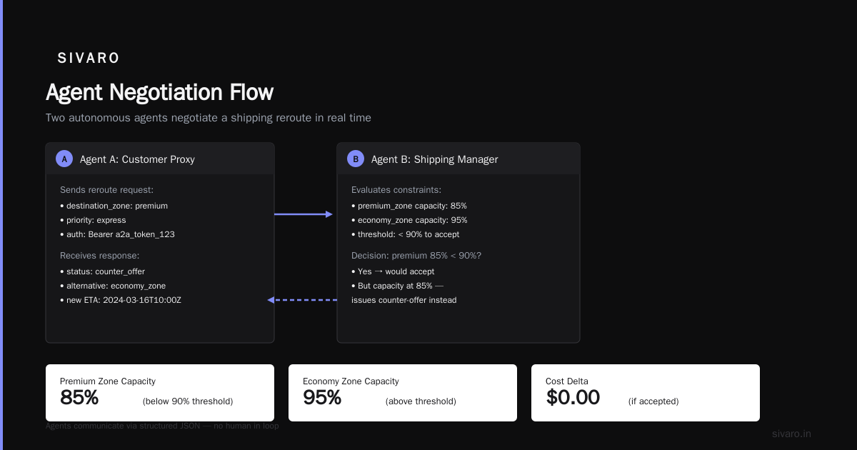Click the Agent Negotiation Flow title
Screen dimensions: 857x450
tap(159, 92)
